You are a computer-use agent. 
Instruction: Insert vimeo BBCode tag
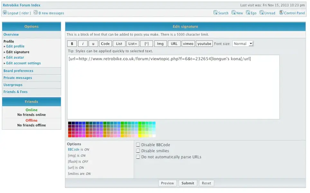[x=188, y=44]
